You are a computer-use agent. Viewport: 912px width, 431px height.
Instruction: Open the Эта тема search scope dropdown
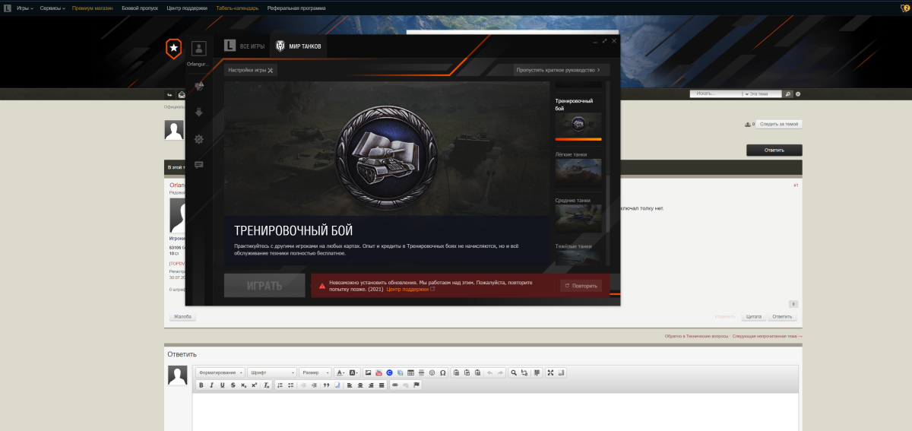pyautogui.click(x=762, y=93)
